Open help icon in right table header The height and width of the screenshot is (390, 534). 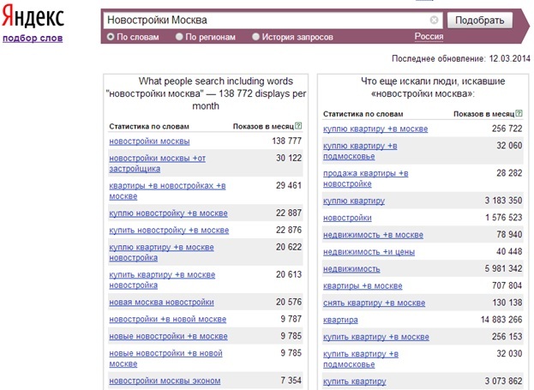(519, 113)
